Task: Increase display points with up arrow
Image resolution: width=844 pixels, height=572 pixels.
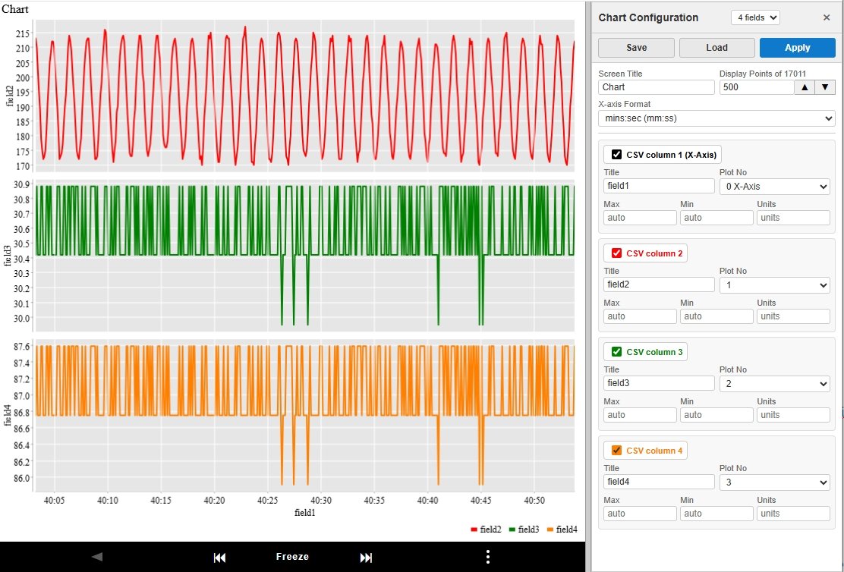Action: (x=804, y=87)
